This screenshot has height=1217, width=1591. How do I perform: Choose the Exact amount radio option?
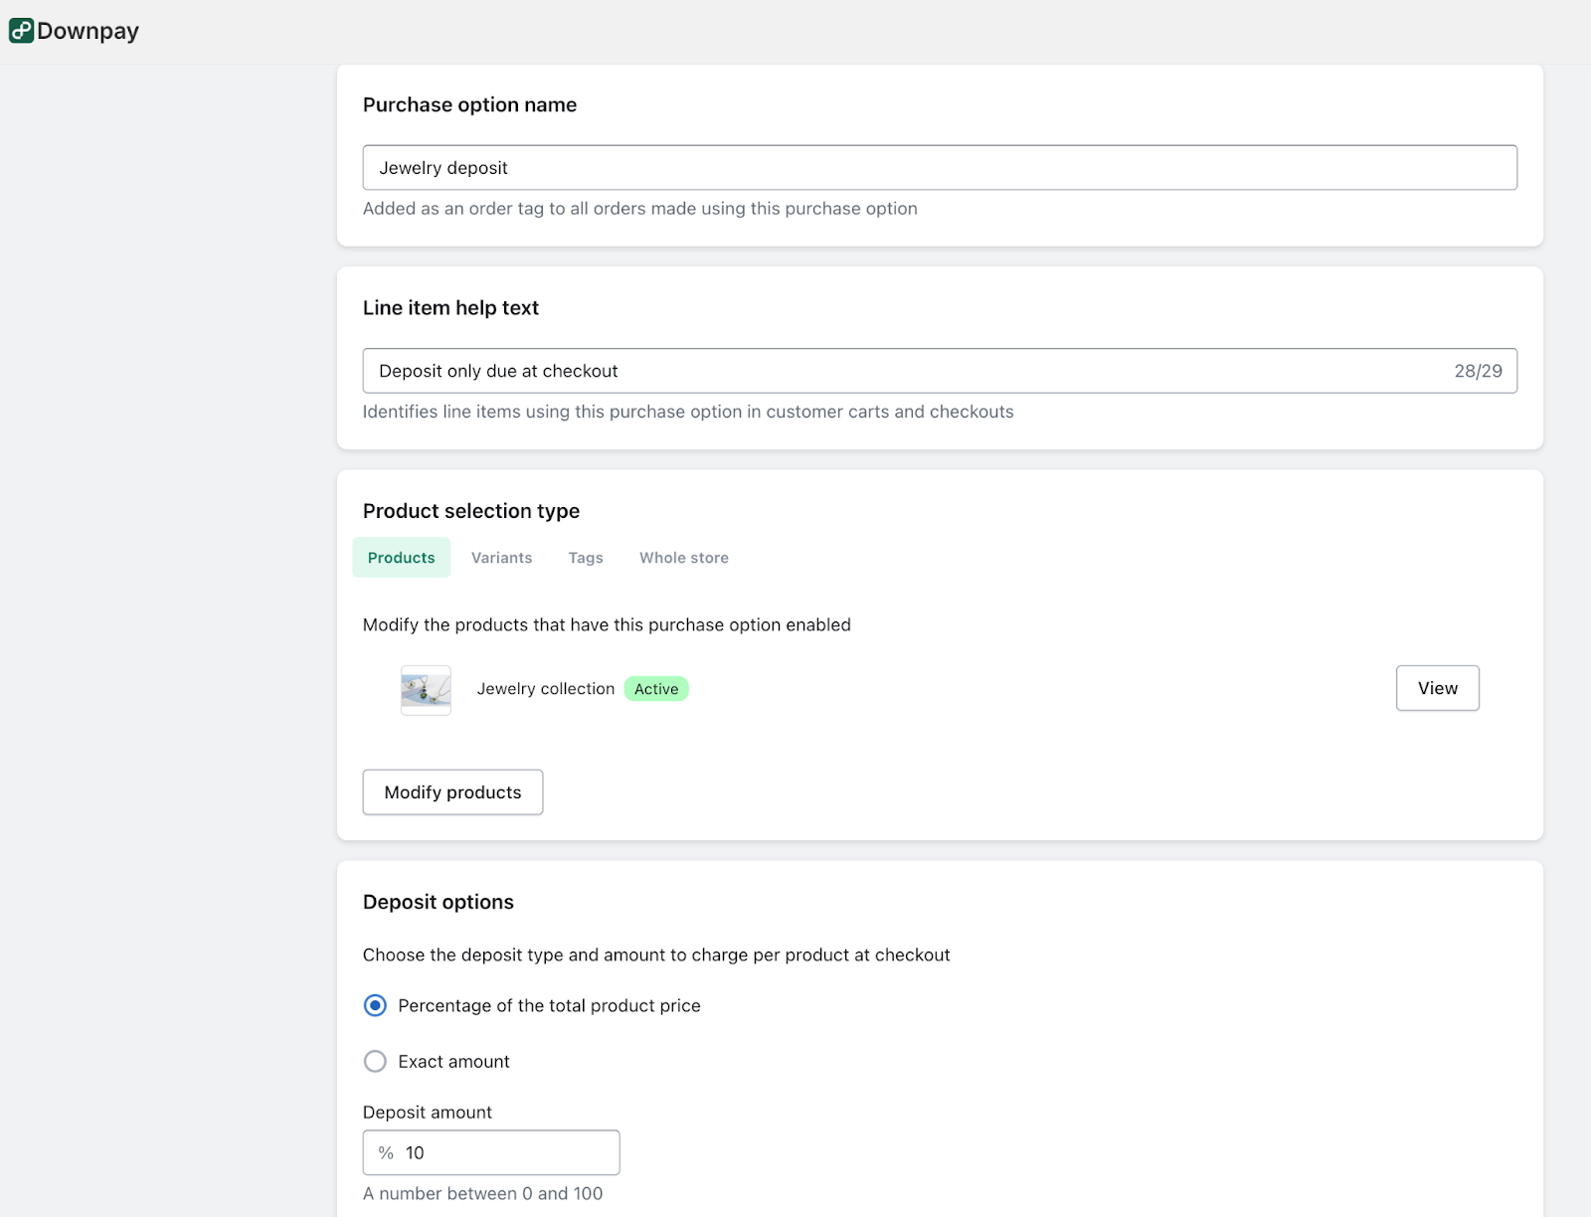click(375, 1062)
